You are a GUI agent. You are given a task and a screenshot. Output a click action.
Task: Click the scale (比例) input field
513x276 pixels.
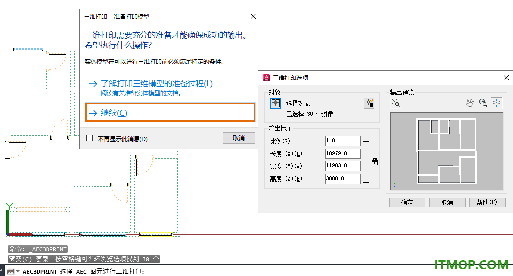point(342,141)
